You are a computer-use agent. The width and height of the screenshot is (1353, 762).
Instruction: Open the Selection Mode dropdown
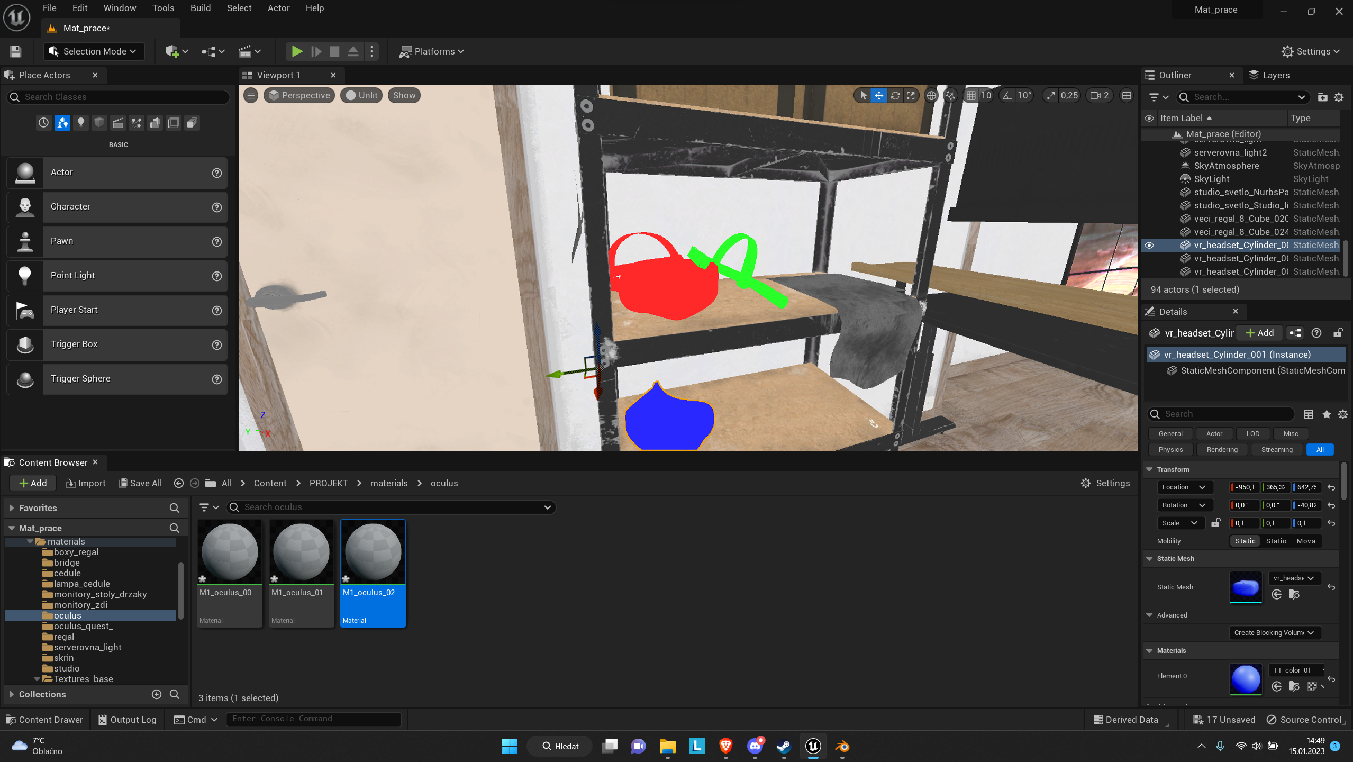point(94,51)
